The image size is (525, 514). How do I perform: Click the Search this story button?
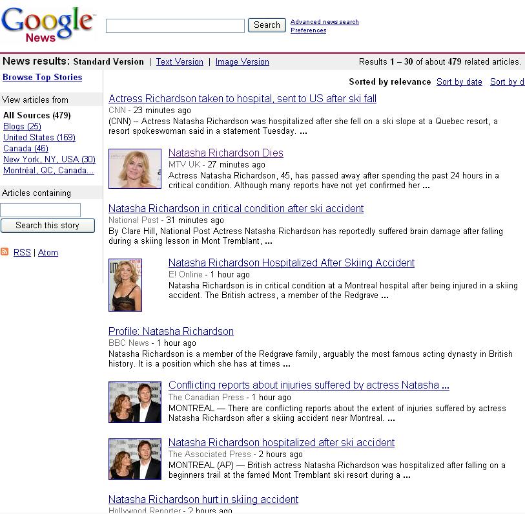click(x=48, y=225)
